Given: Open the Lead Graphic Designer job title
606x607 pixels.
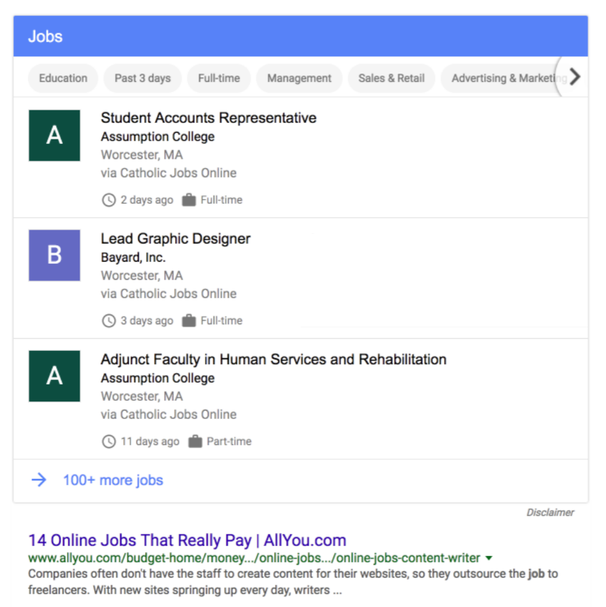Looking at the screenshot, I should [x=175, y=239].
